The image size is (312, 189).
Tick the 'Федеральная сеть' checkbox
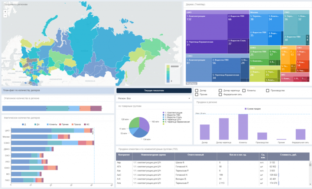220,94
